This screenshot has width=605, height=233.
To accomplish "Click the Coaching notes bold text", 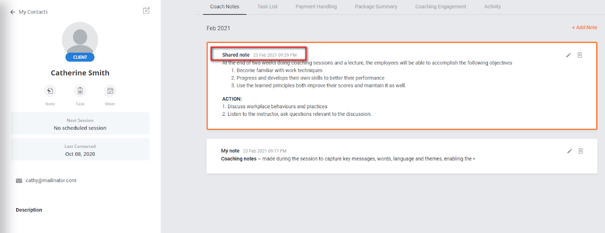I will pos(239,159).
